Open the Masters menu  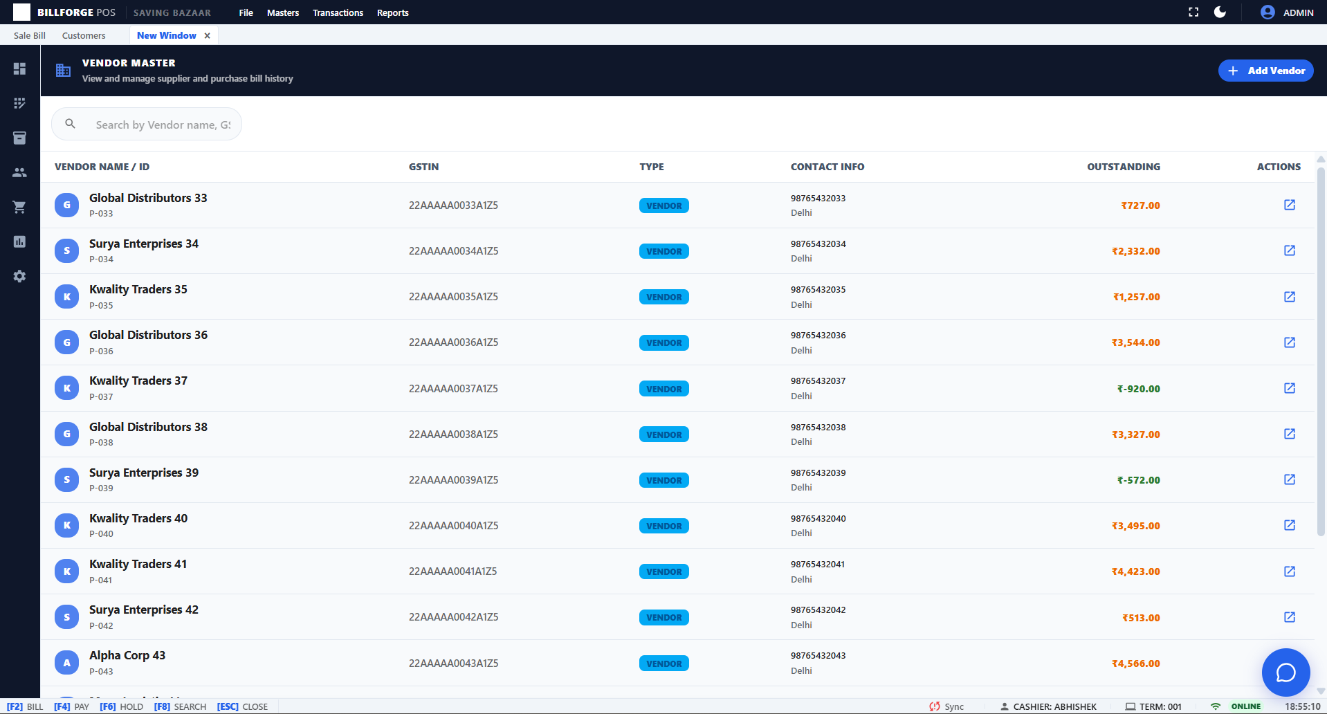(283, 12)
